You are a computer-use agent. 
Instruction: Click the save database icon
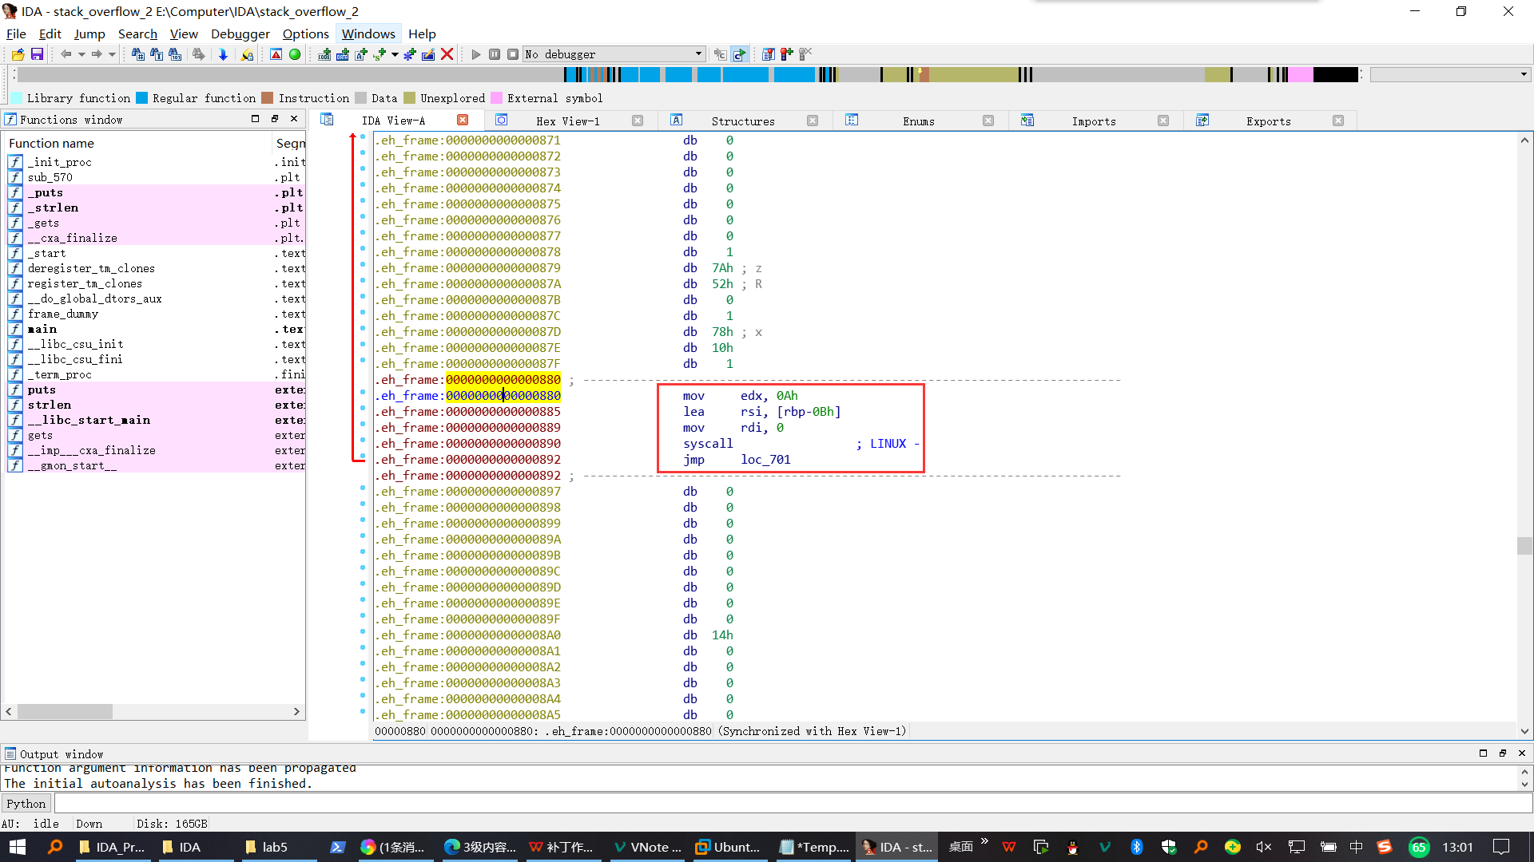coord(37,54)
